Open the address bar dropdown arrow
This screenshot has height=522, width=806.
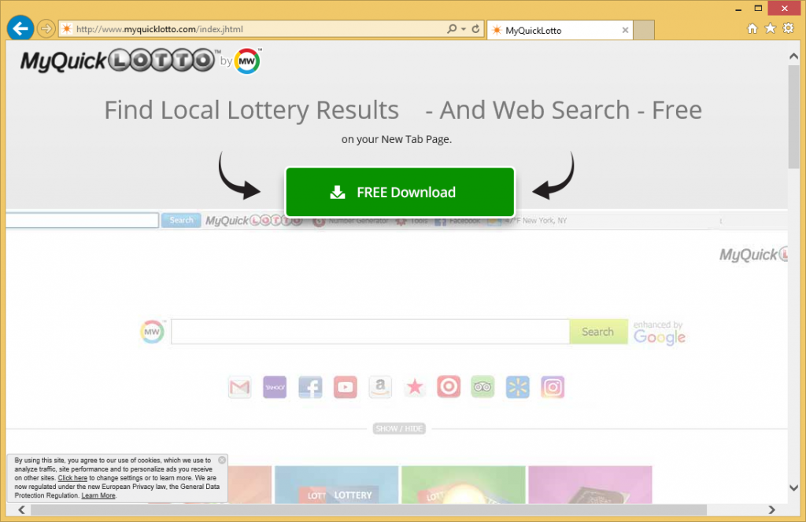(x=464, y=29)
